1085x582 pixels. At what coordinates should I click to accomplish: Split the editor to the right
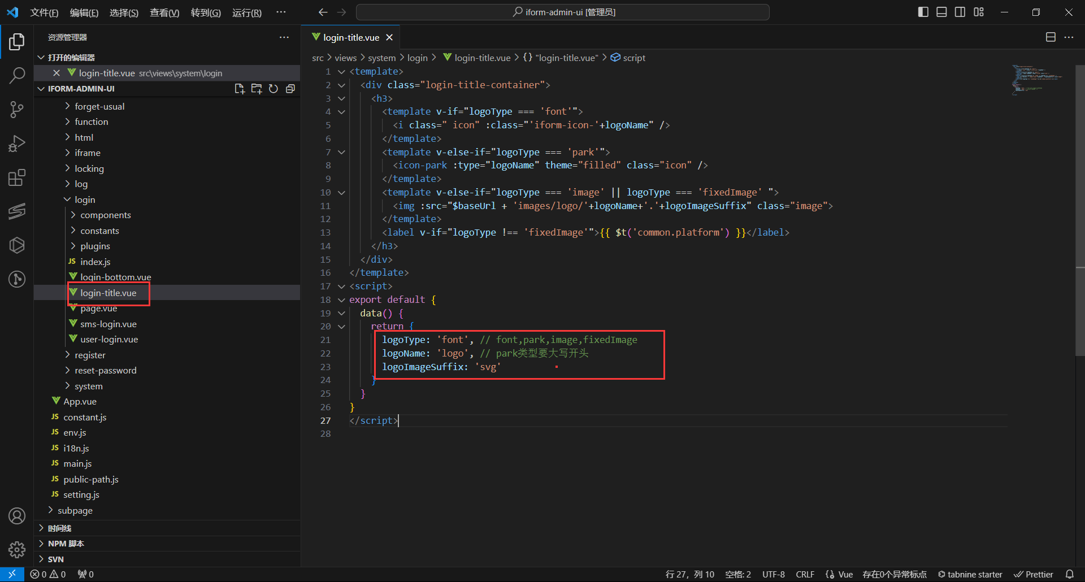coord(1051,37)
